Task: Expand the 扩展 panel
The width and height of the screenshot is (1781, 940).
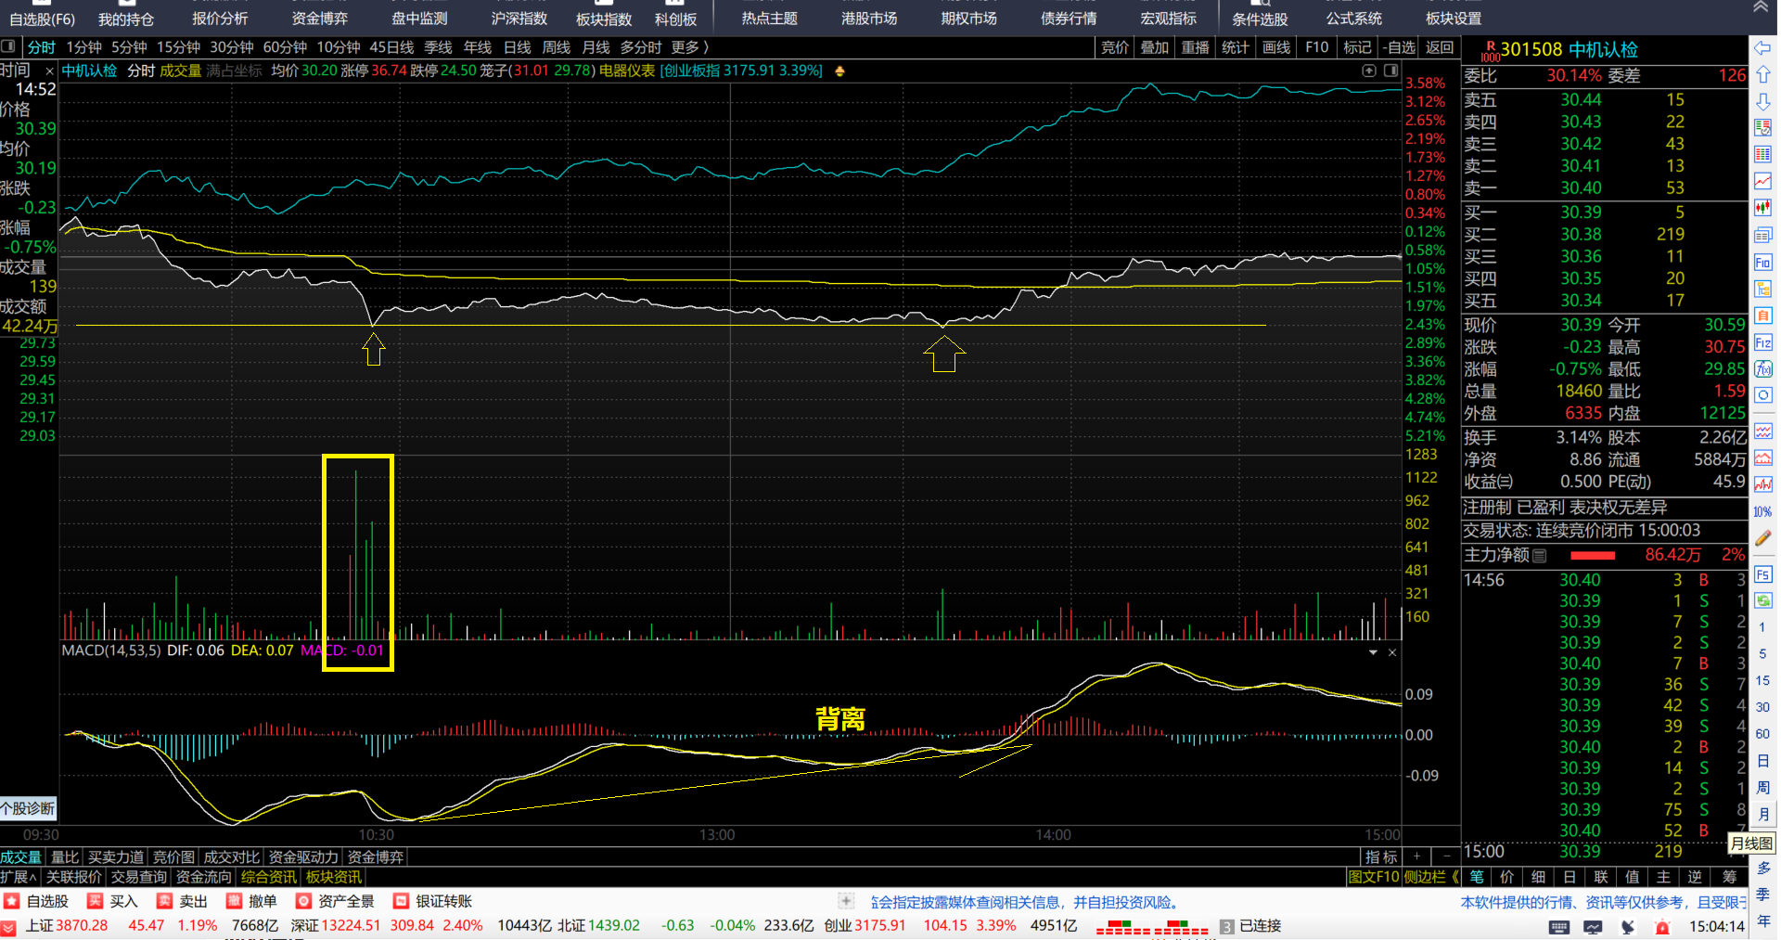Action: (19, 877)
